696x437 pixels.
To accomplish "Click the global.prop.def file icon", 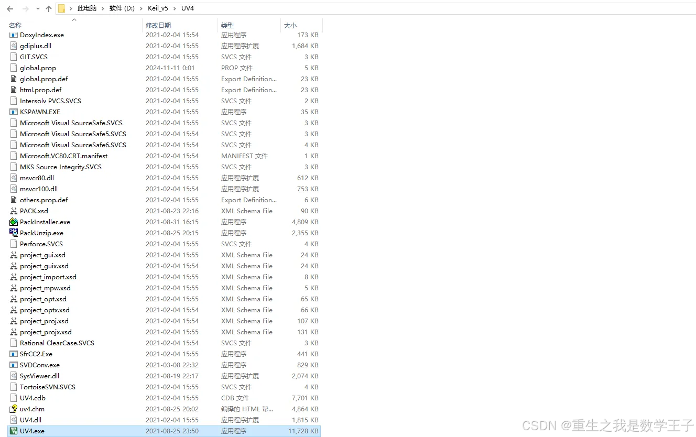I will [x=14, y=79].
